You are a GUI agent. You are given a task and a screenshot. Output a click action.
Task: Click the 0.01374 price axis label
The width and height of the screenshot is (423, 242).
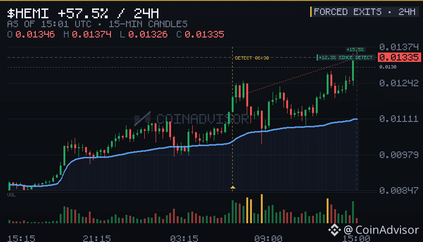pyautogui.click(x=399, y=47)
